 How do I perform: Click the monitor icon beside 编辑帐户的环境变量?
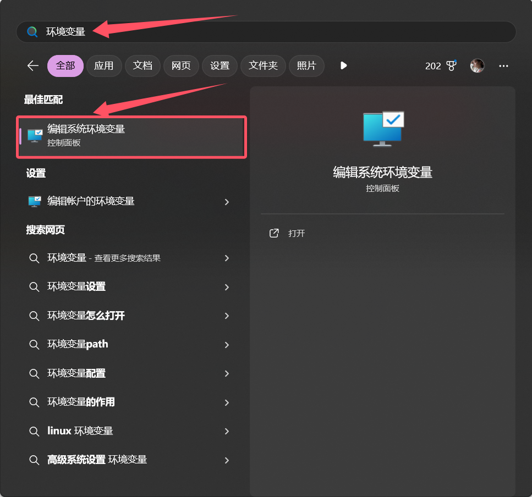(x=35, y=201)
